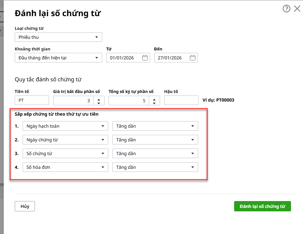The width and height of the screenshot is (303, 234).
Task: Decrease Giá trị bắt đầu phần số
Action: [x=99, y=103]
